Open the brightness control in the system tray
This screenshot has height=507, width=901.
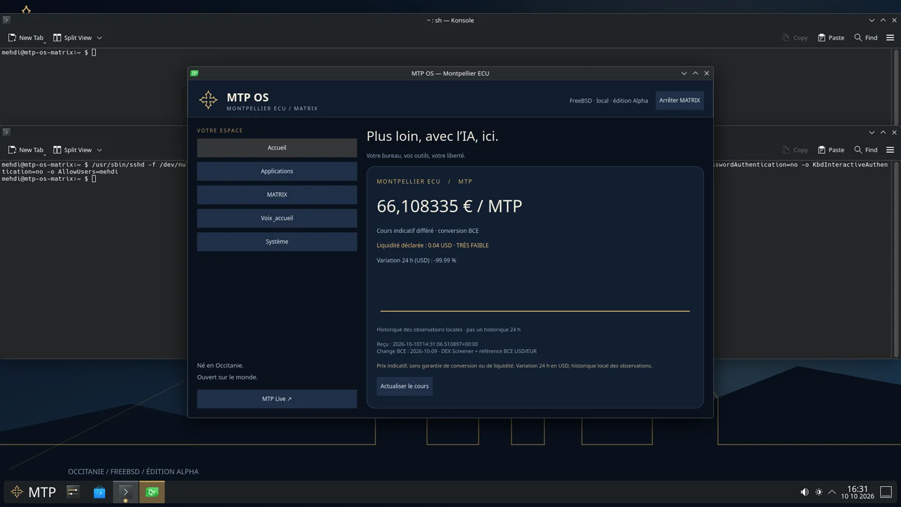tap(818, 492)
